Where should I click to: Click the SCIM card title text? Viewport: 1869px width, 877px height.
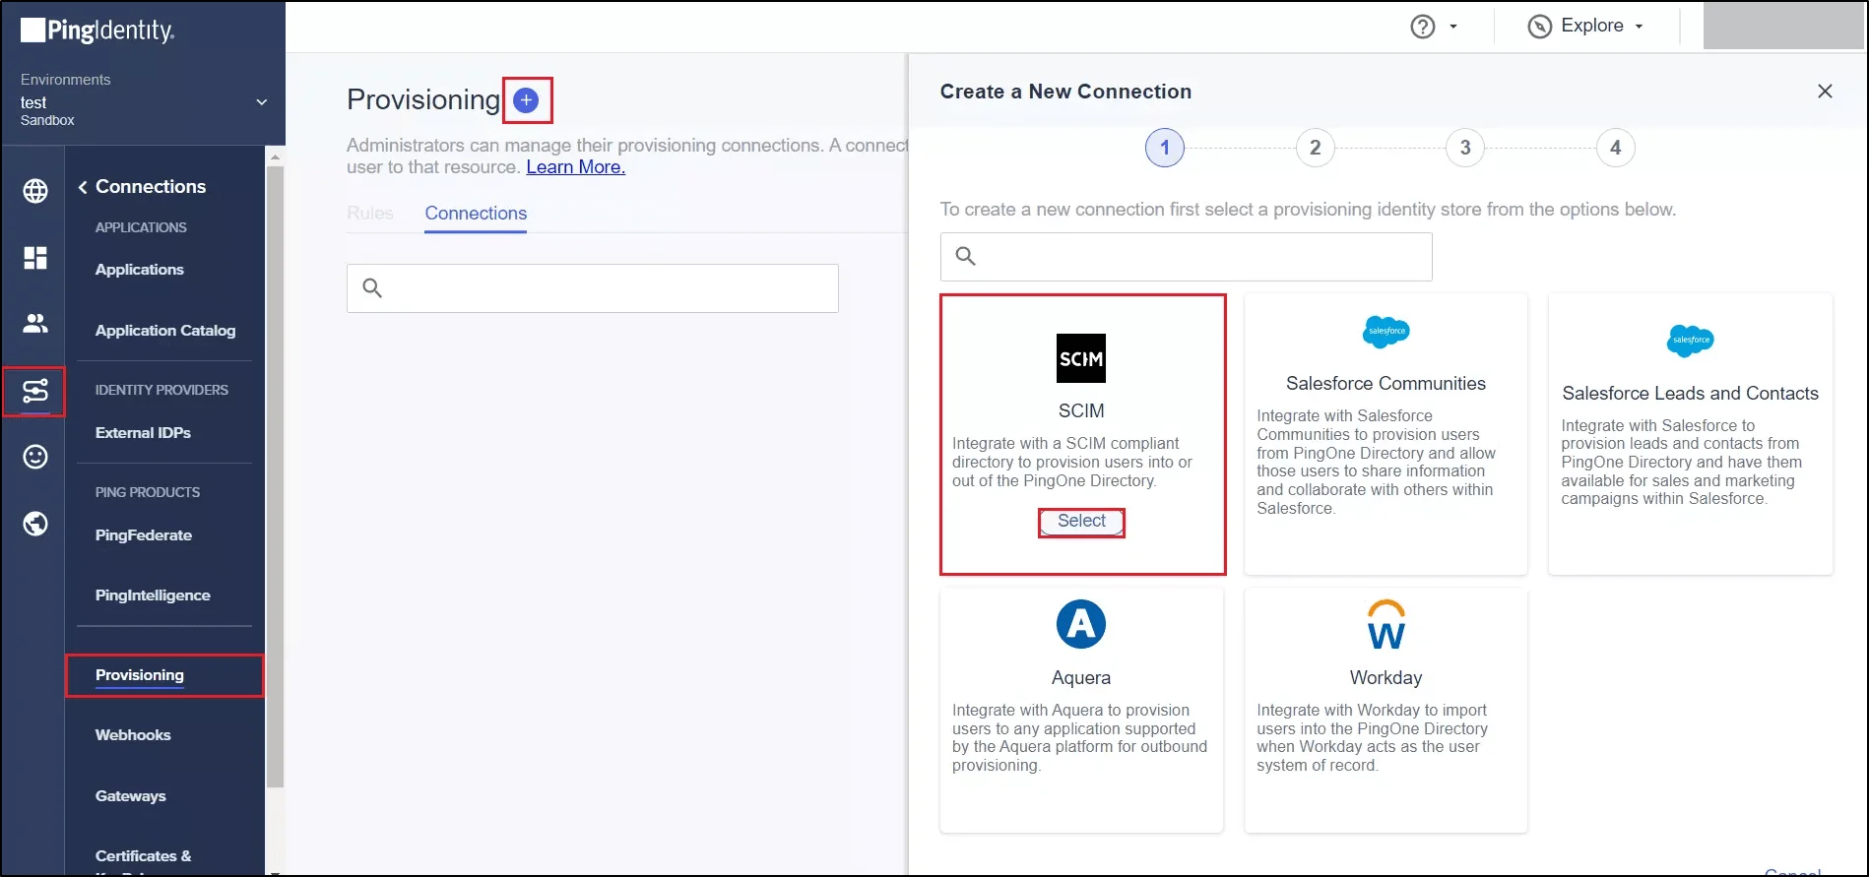click(1081, 411)
